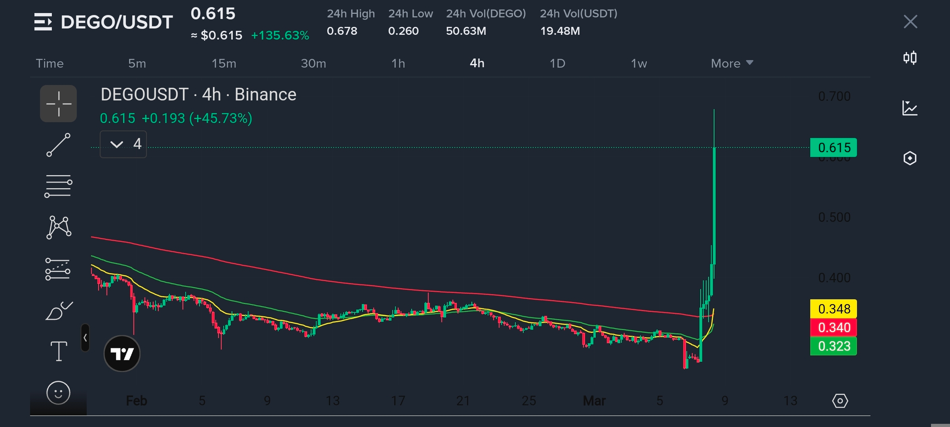Click the TradingView logo
The width and height of the screenshot is (950, 427).
click(122, 353)
